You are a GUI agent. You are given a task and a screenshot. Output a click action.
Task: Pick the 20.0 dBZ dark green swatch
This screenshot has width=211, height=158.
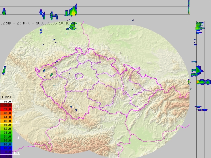[6, 140]
